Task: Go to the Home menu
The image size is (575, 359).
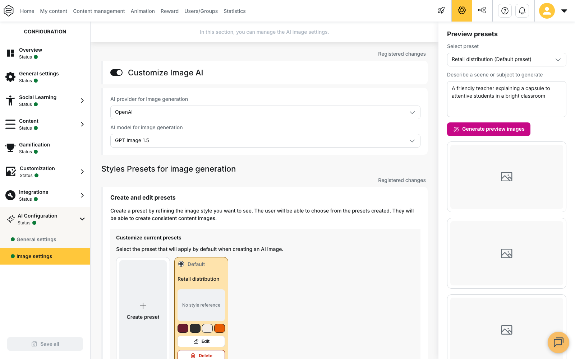Action: 27,11
